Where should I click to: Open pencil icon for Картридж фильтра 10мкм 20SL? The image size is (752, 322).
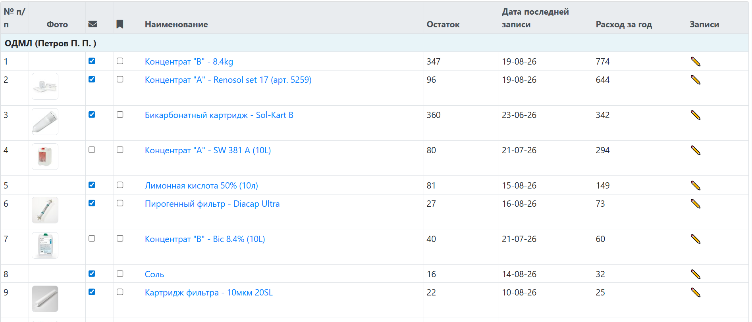click(x=695, y=292)
